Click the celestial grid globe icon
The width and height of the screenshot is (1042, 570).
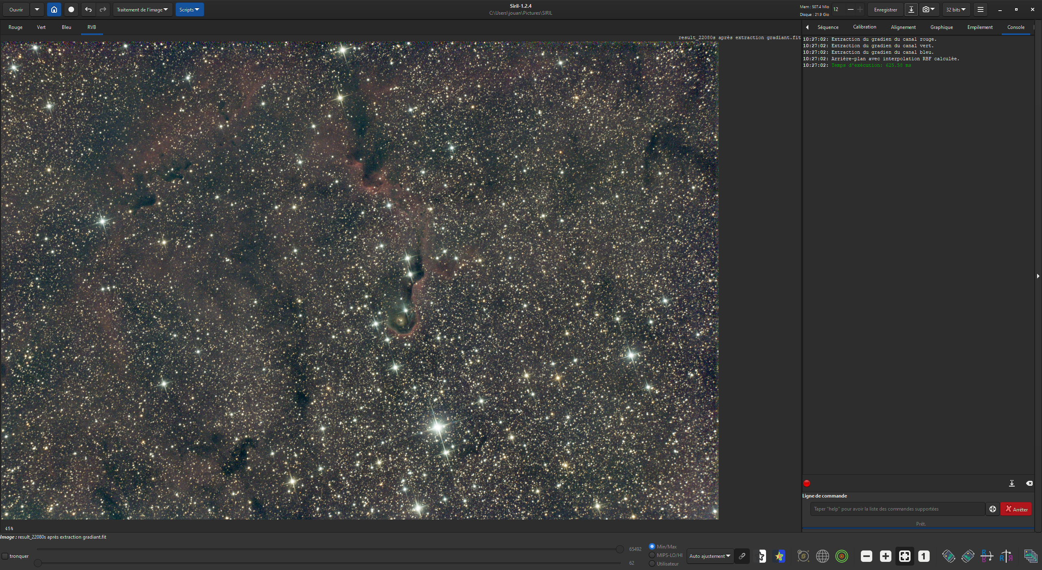pos(823,556)
